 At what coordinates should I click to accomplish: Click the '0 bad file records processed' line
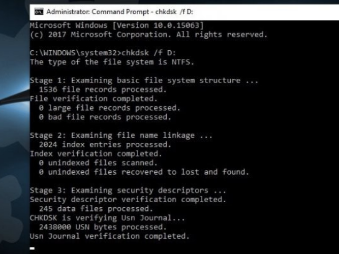pyautogui.click(x=105, y=117)
